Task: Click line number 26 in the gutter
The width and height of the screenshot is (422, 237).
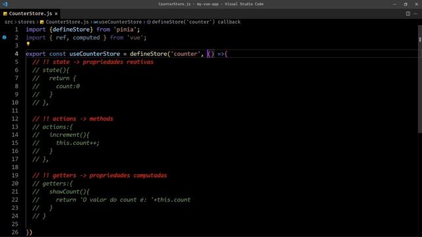Action: tap(15, 232)
